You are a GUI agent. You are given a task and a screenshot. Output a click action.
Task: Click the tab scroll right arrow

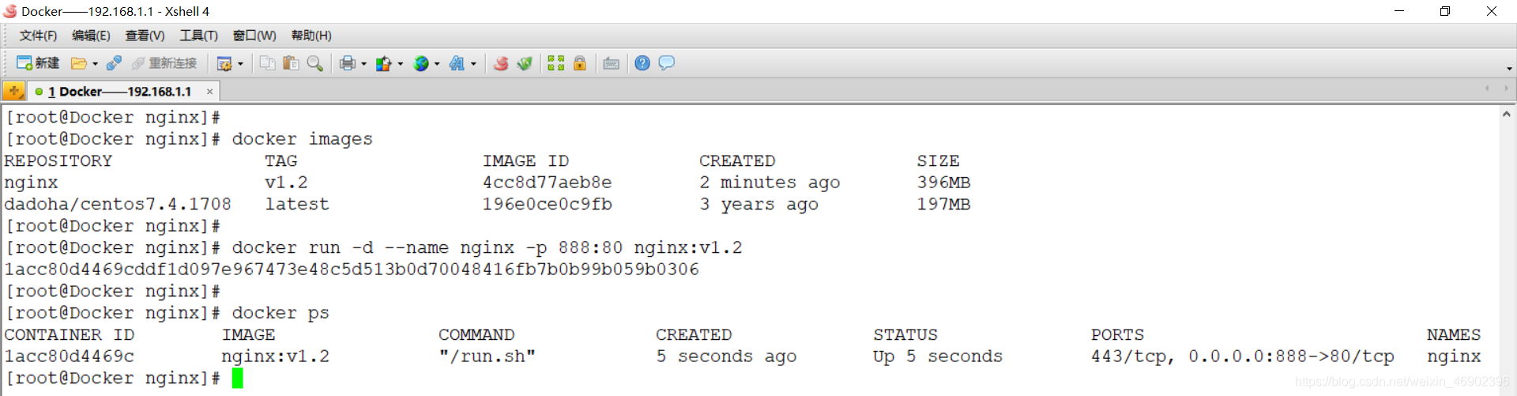pos(1507,89)
